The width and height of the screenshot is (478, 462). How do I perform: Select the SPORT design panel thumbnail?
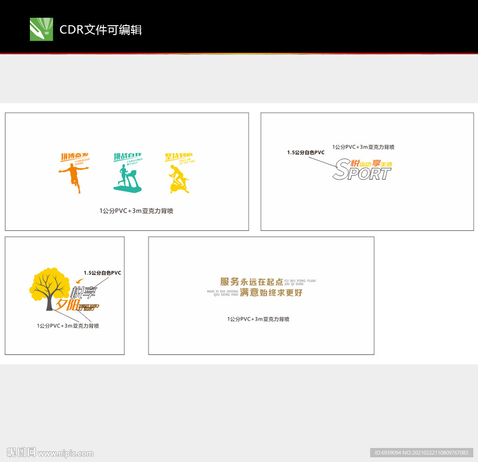pos(367,171)
